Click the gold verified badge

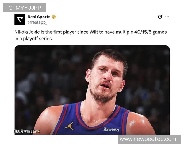(54, 17)
